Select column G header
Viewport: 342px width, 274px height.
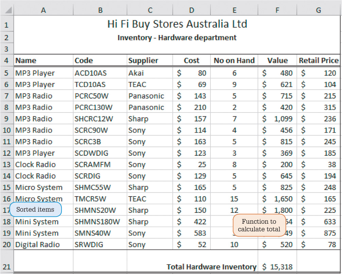pyautogui.click(x=319, y=10)
